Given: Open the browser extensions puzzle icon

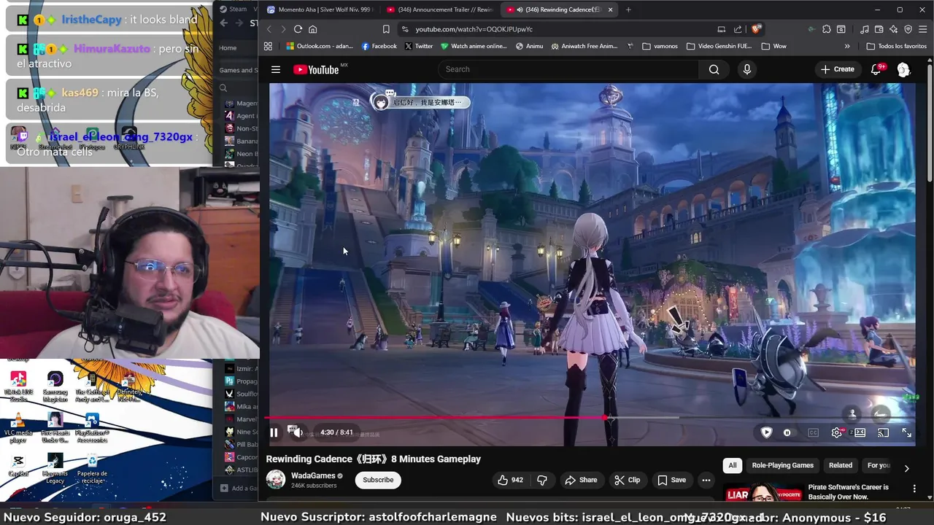Looking at the screenshot, I should (x=826, y=29).
